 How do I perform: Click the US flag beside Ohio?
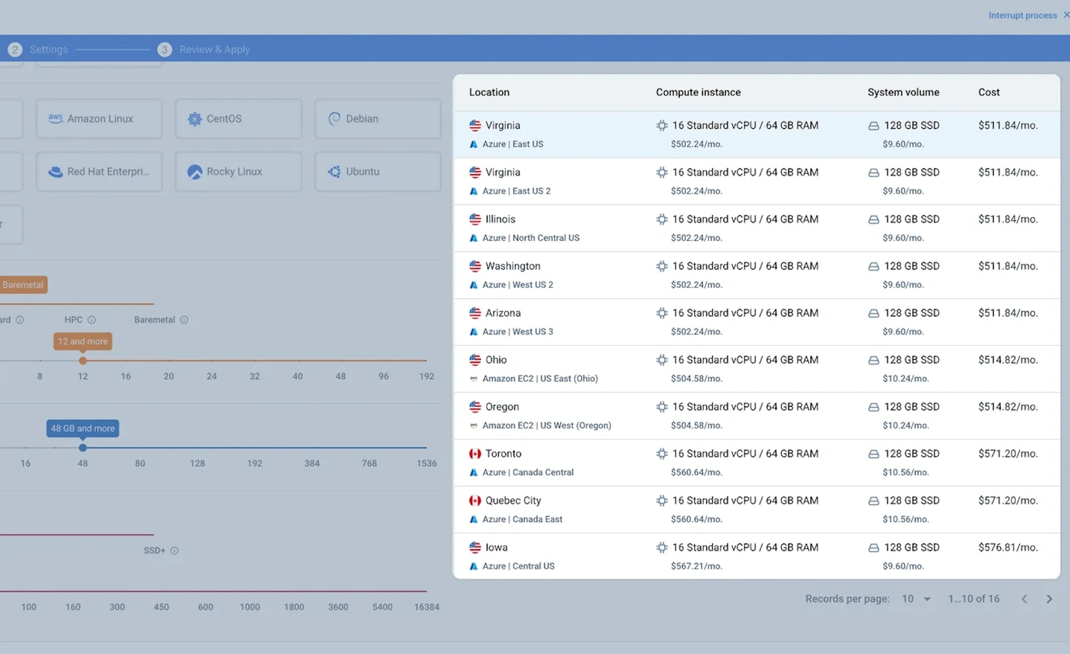(475, 360)
